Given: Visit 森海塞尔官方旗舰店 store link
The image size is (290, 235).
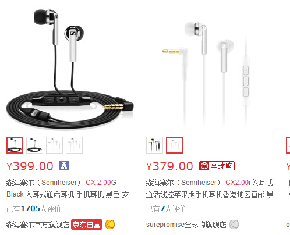Looking at the screenshot, I should [x=38, y=225].
